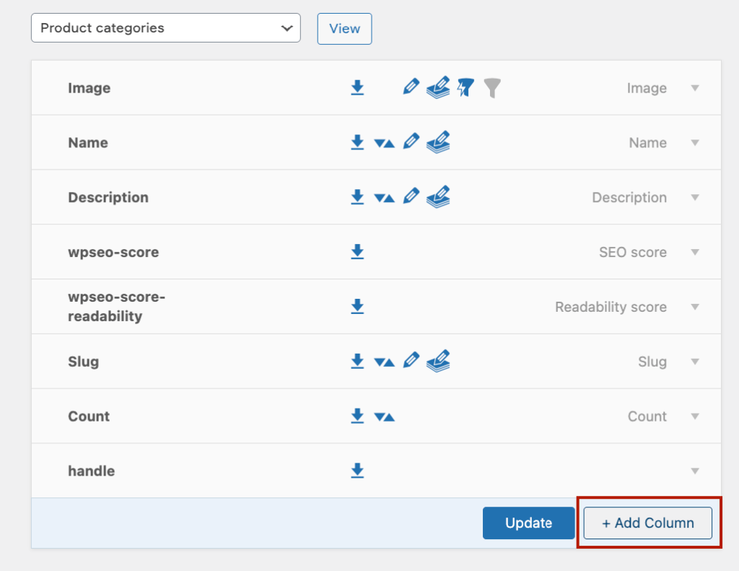This screenshot has height=571, width=739.
Task: Click the export icon in handle row
Action: (357, 471)
